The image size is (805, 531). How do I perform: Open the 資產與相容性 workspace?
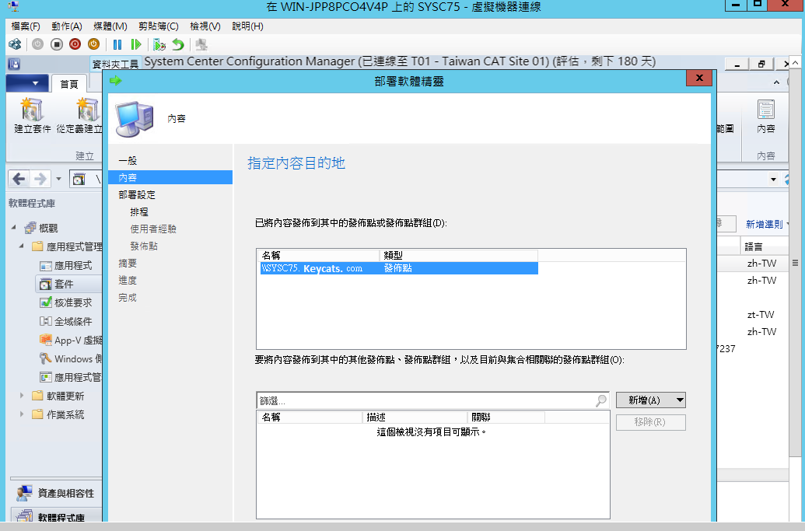(55, 493)
